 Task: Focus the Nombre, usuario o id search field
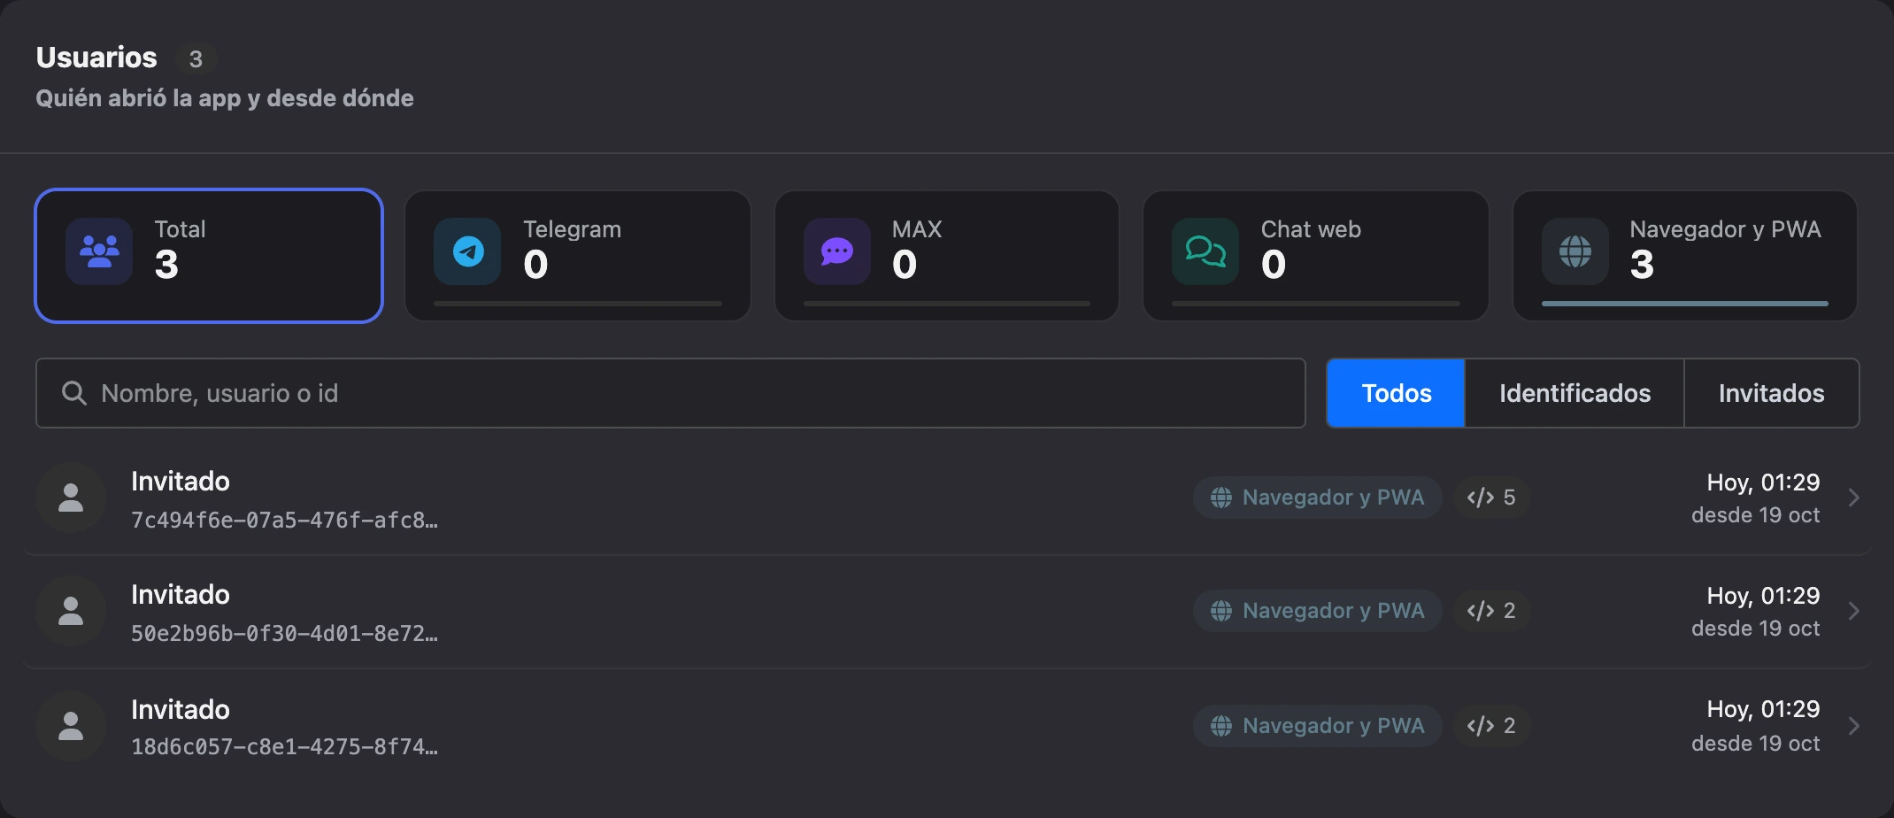tap(671, 393)
